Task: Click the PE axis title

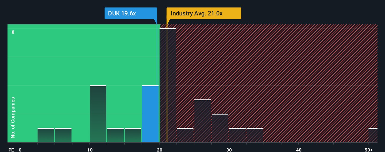Action: click(11, 150)
